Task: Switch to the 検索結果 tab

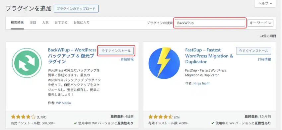Action: point(17,23)
